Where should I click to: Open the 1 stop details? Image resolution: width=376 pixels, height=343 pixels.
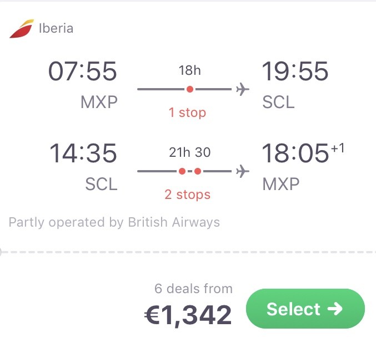187,112
